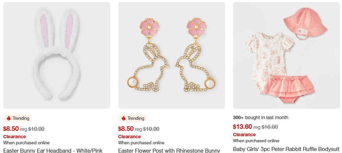The image size is (342, 153).
Task: Click the flame icon under the bunny headband
Action: [9, 118]
